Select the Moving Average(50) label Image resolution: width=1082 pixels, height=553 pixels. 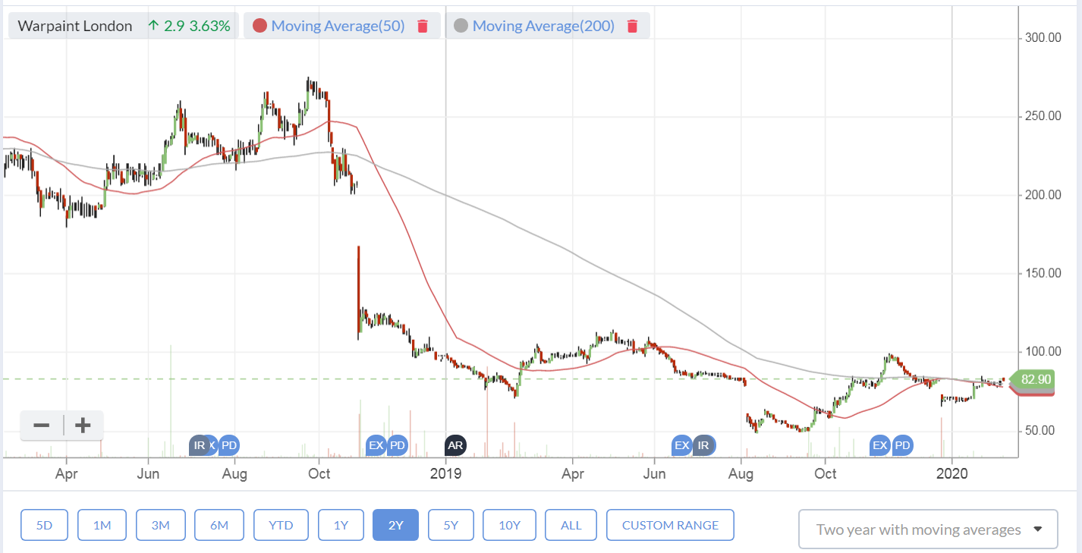(338, 26)
